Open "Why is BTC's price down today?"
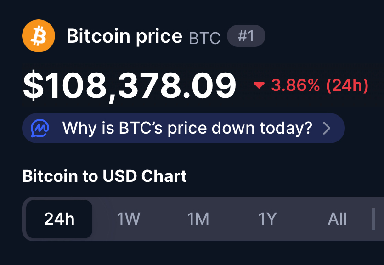This screenshot has height=265, width=384. [187, 128]
